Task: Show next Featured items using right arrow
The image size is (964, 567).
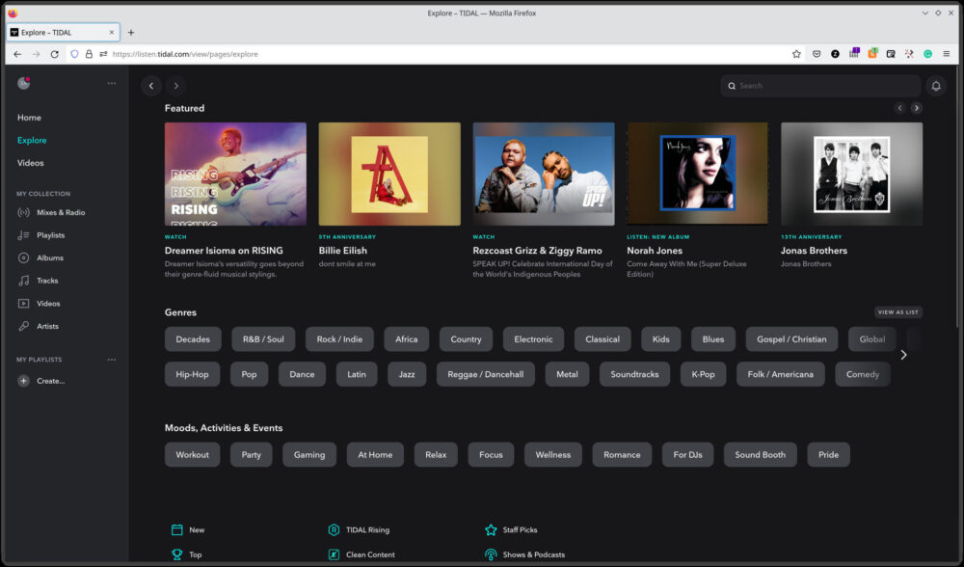Action: 917,107
